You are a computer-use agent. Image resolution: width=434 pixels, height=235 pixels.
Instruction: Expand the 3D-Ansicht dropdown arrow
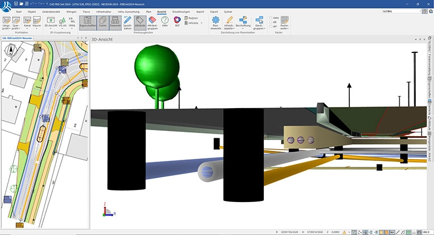51,28
